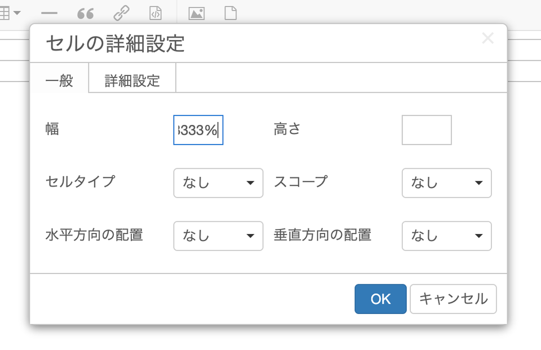
Task: Click the 水平方向の配置 label
Action: click(94, 235)
